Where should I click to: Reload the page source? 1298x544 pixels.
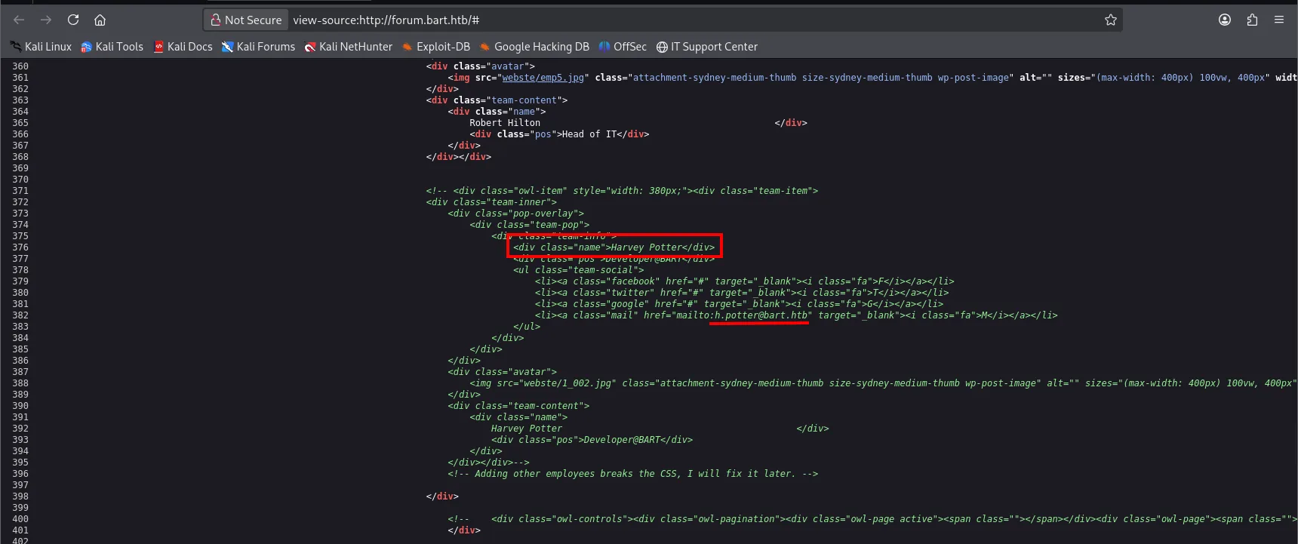click(73, 20)
